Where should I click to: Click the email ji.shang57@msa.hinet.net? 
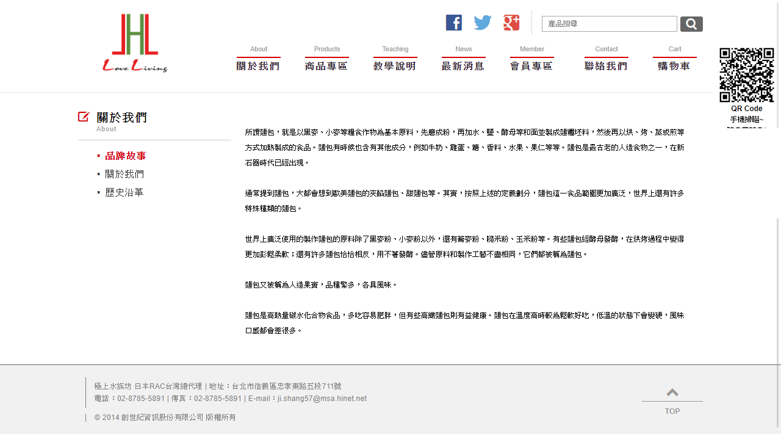[322, 399]
